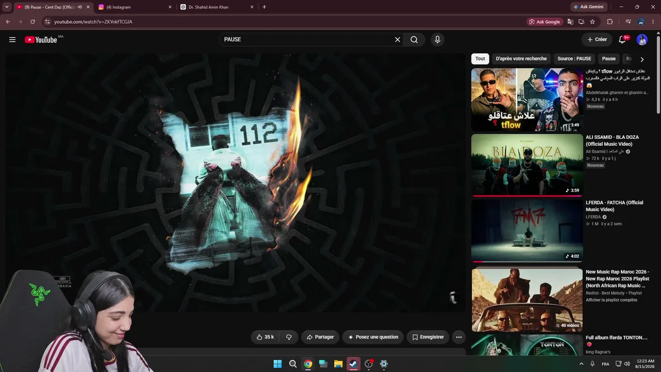The height and width of the screenshot is (372, 661).
Task: Open the tab search dropdown
Action: pos(7,7)
